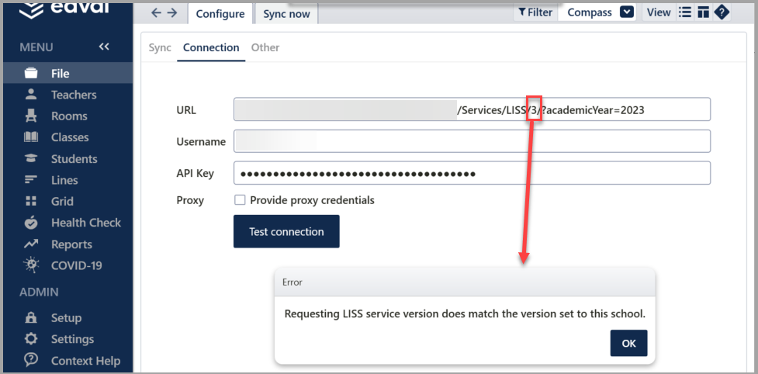Open the Compass dropdown arrow
This screenshot has width=758, height=374.
point(627,12)
